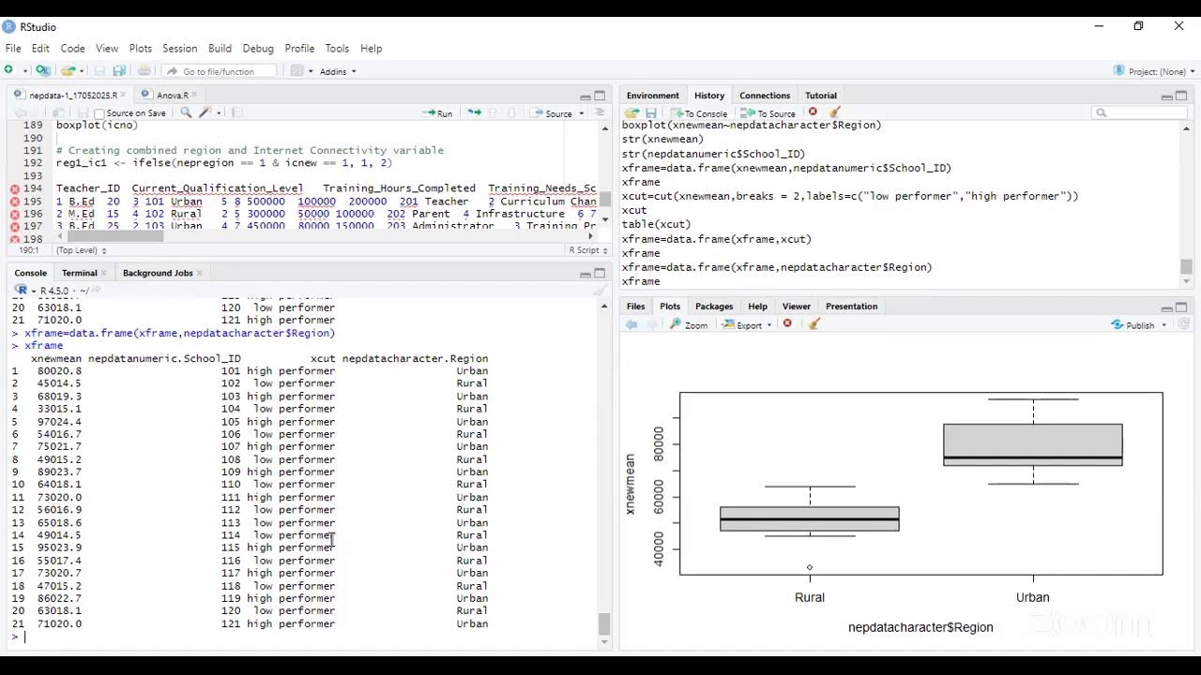Send history line To Source
Image resolution: width=1201 pixels, height=675 pixels.
(768, 113)
